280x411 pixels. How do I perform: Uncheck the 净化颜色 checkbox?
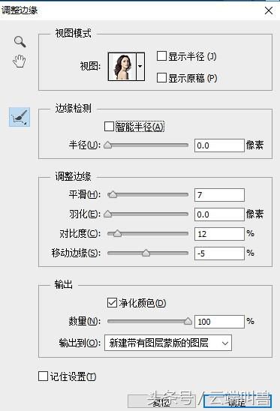(x=112, y=303)
